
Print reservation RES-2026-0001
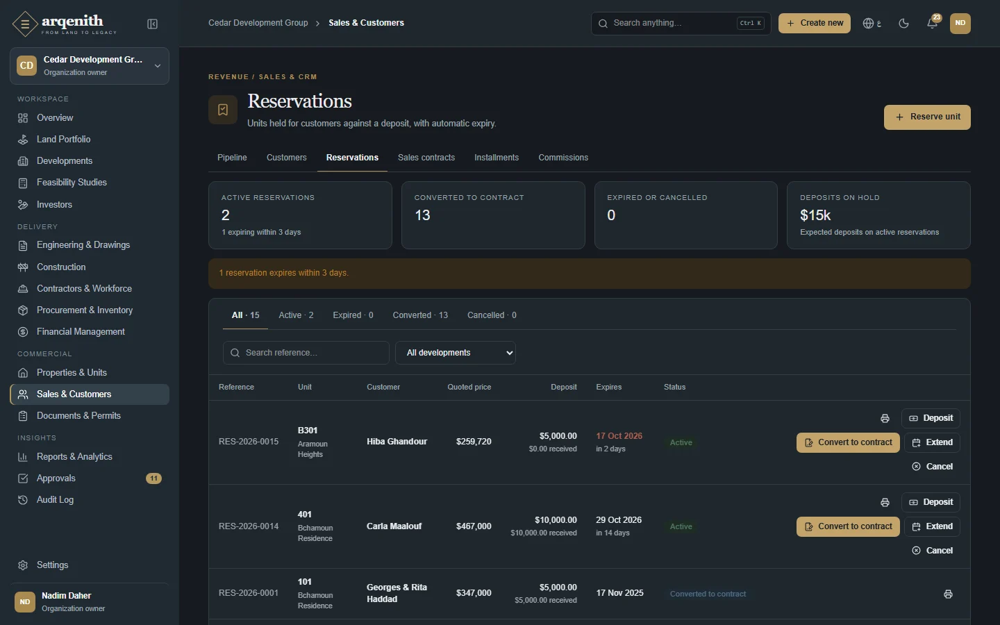pos(948,594)
